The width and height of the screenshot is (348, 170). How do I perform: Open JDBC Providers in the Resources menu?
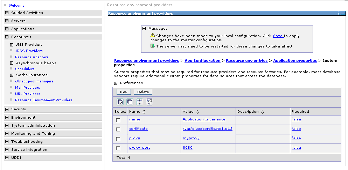pyautogui.click(x=29, y=51)
